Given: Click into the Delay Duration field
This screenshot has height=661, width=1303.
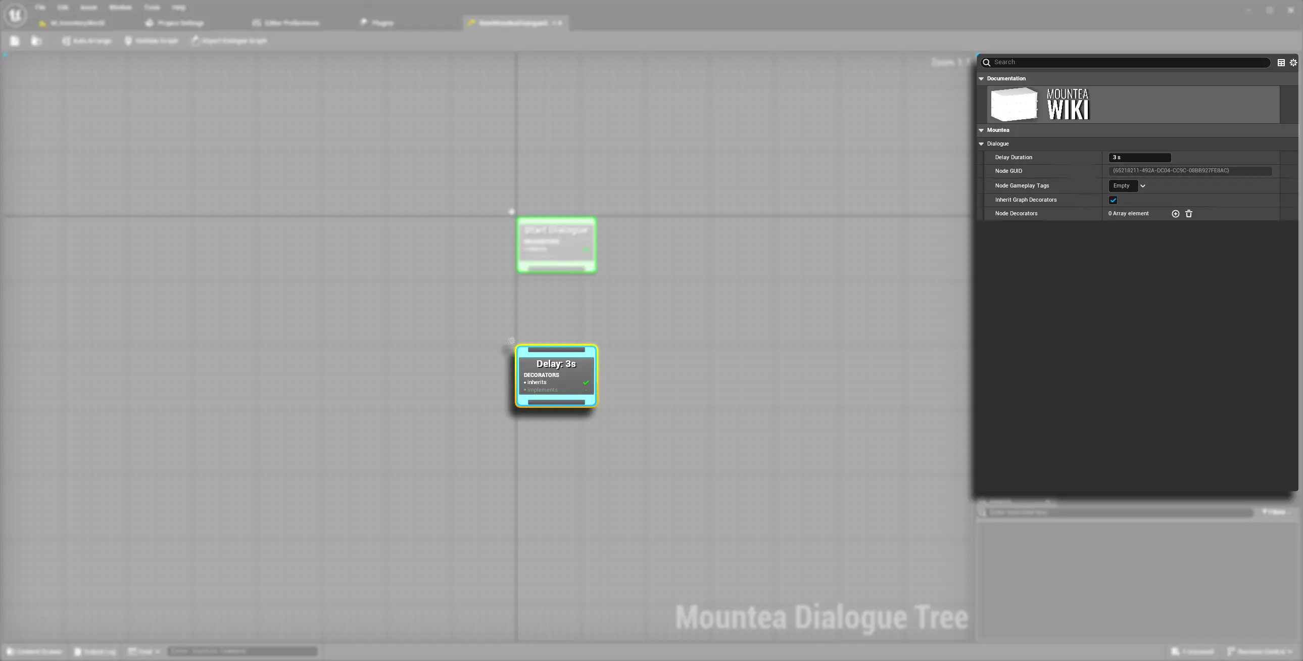Looking at the screenshot, I should 1139,158.
